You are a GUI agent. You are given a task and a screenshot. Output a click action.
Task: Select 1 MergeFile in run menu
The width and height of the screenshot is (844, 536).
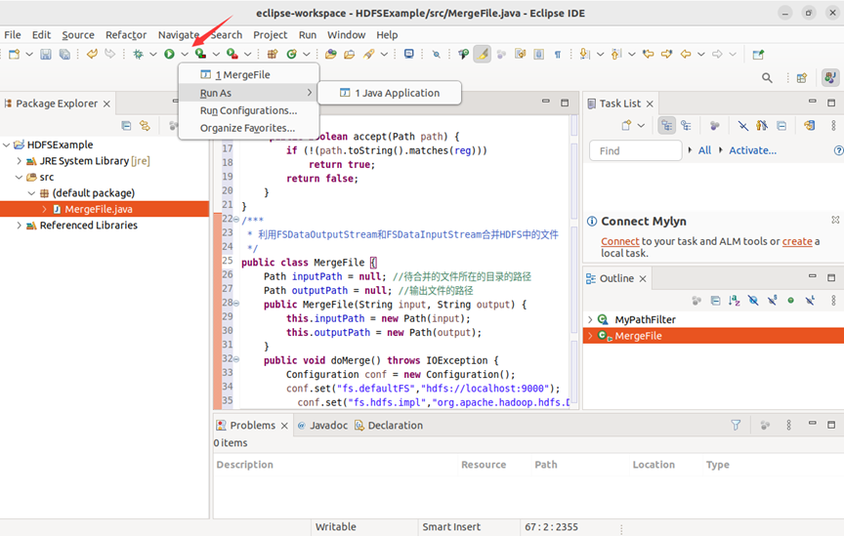click(x=249, y=75)
